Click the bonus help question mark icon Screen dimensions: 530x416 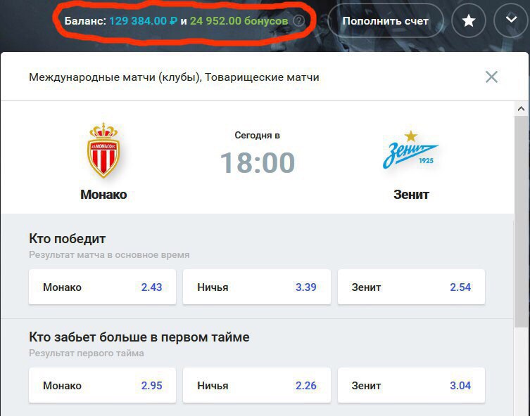click(298, 21)
